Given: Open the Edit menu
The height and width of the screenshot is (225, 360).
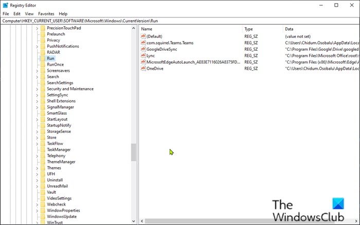Looking at the screenshot, I should [x=17, y=14].
